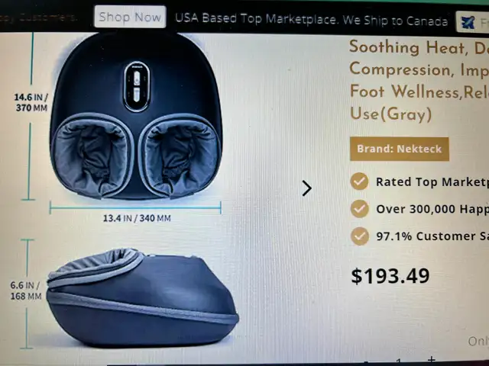Click the side-view foot massager image
This screenshot has height=366, width=489.
pyautogui.click(x=143, y=297)
